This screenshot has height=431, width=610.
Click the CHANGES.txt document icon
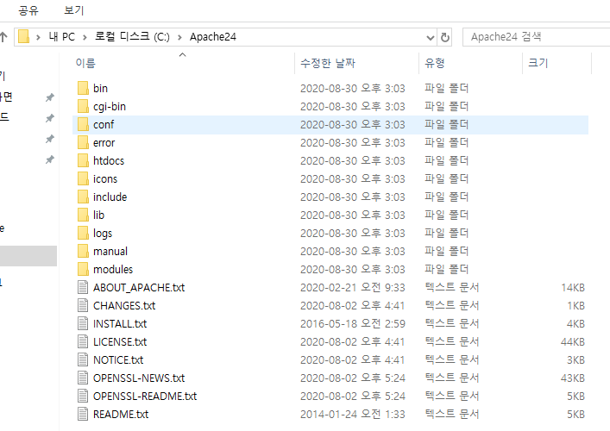click(83, 305)
